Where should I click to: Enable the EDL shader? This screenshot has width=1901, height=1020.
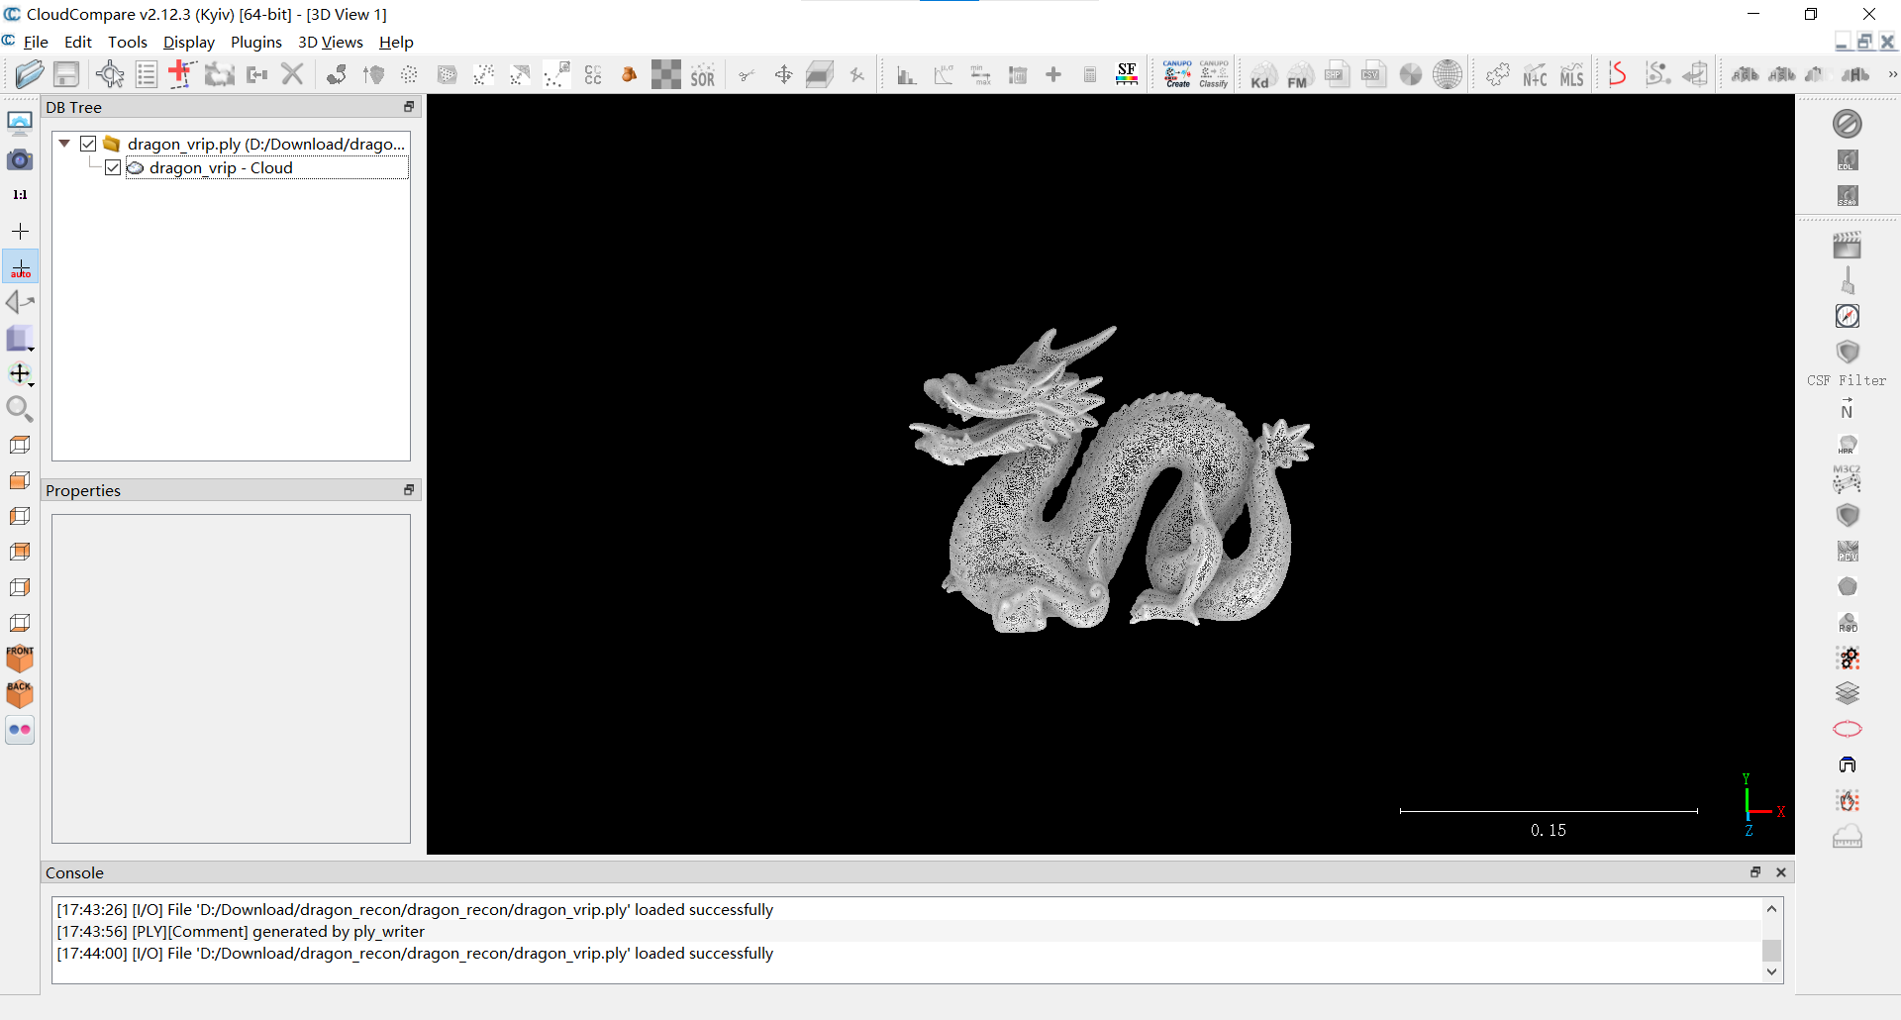pyautogui.click(x=1848, y=160)
